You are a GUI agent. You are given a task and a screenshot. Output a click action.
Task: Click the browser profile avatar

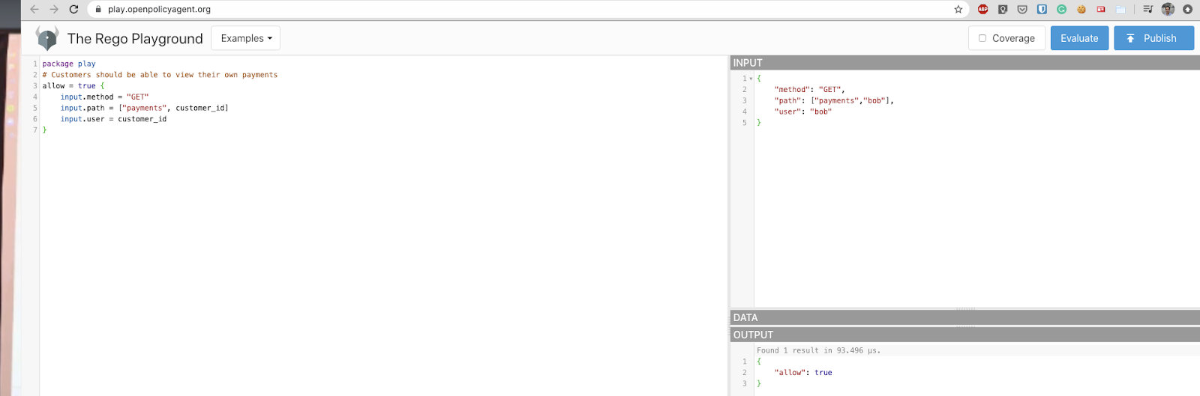click(1168, 9)
